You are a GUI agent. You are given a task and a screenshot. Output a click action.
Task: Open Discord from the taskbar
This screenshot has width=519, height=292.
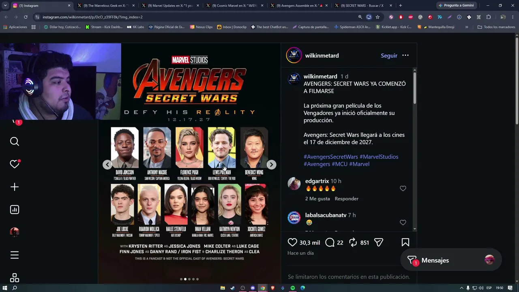253,288
